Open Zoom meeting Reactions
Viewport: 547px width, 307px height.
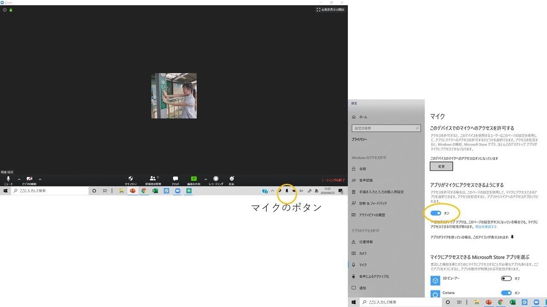[x=231, y=179]
